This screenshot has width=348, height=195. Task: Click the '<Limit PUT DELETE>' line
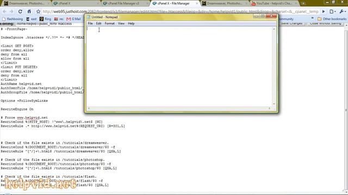[x=19, y=67]
